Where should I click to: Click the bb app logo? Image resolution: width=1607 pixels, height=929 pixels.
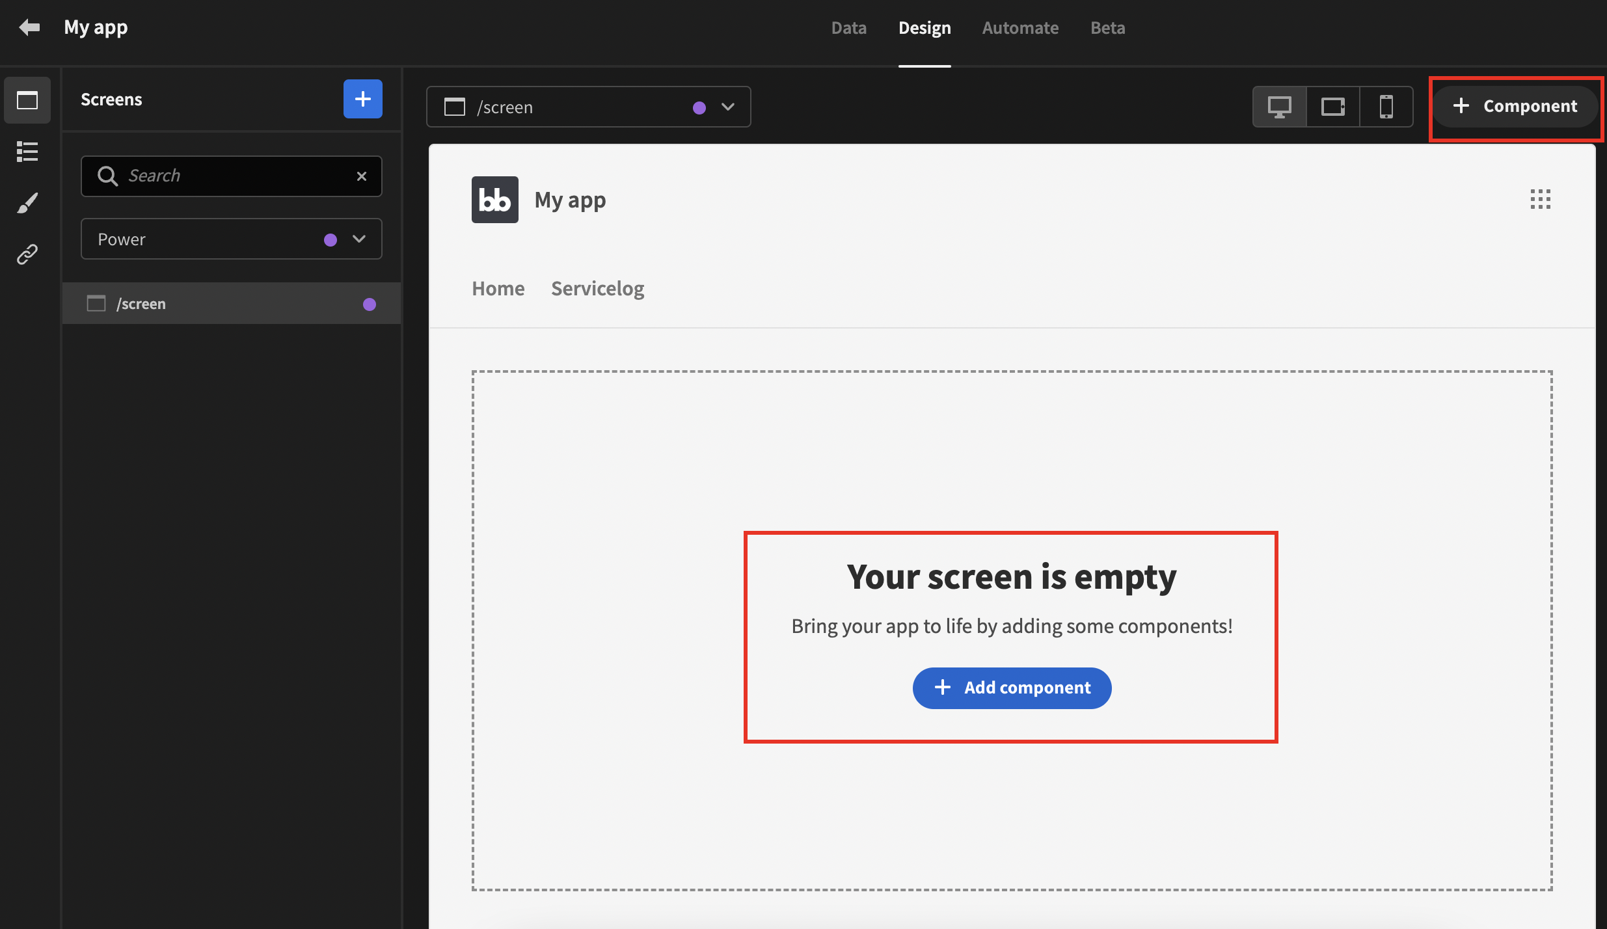point(494,200)
